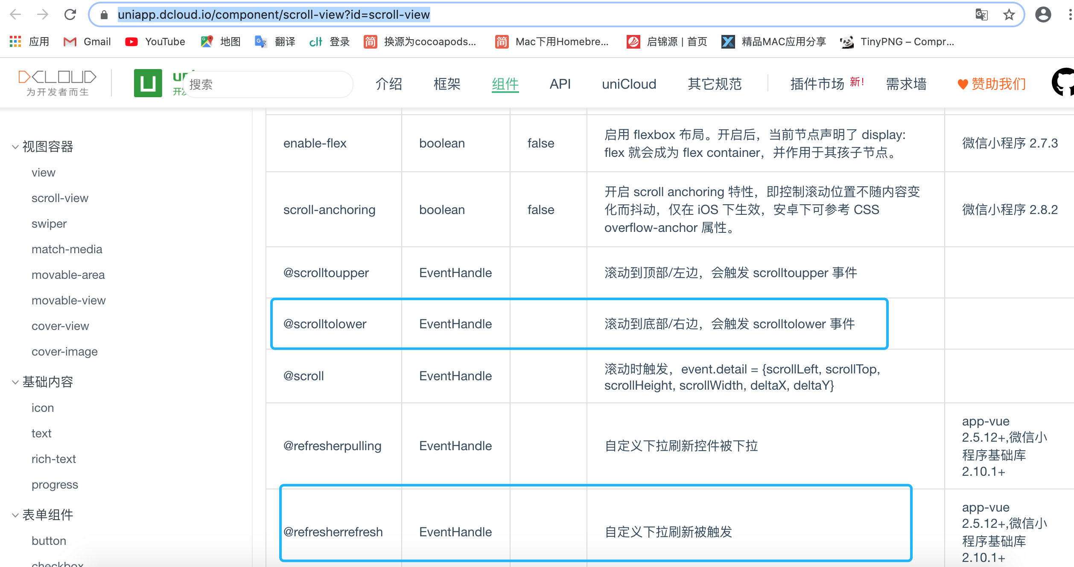The image size is (1074, 567).
Task: Click the browser reload icon
Action: click(x=70, y=15)
